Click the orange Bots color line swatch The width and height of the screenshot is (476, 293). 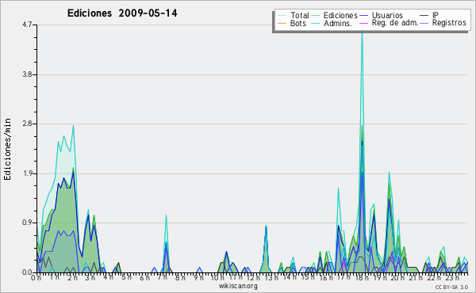pos(282,23)
